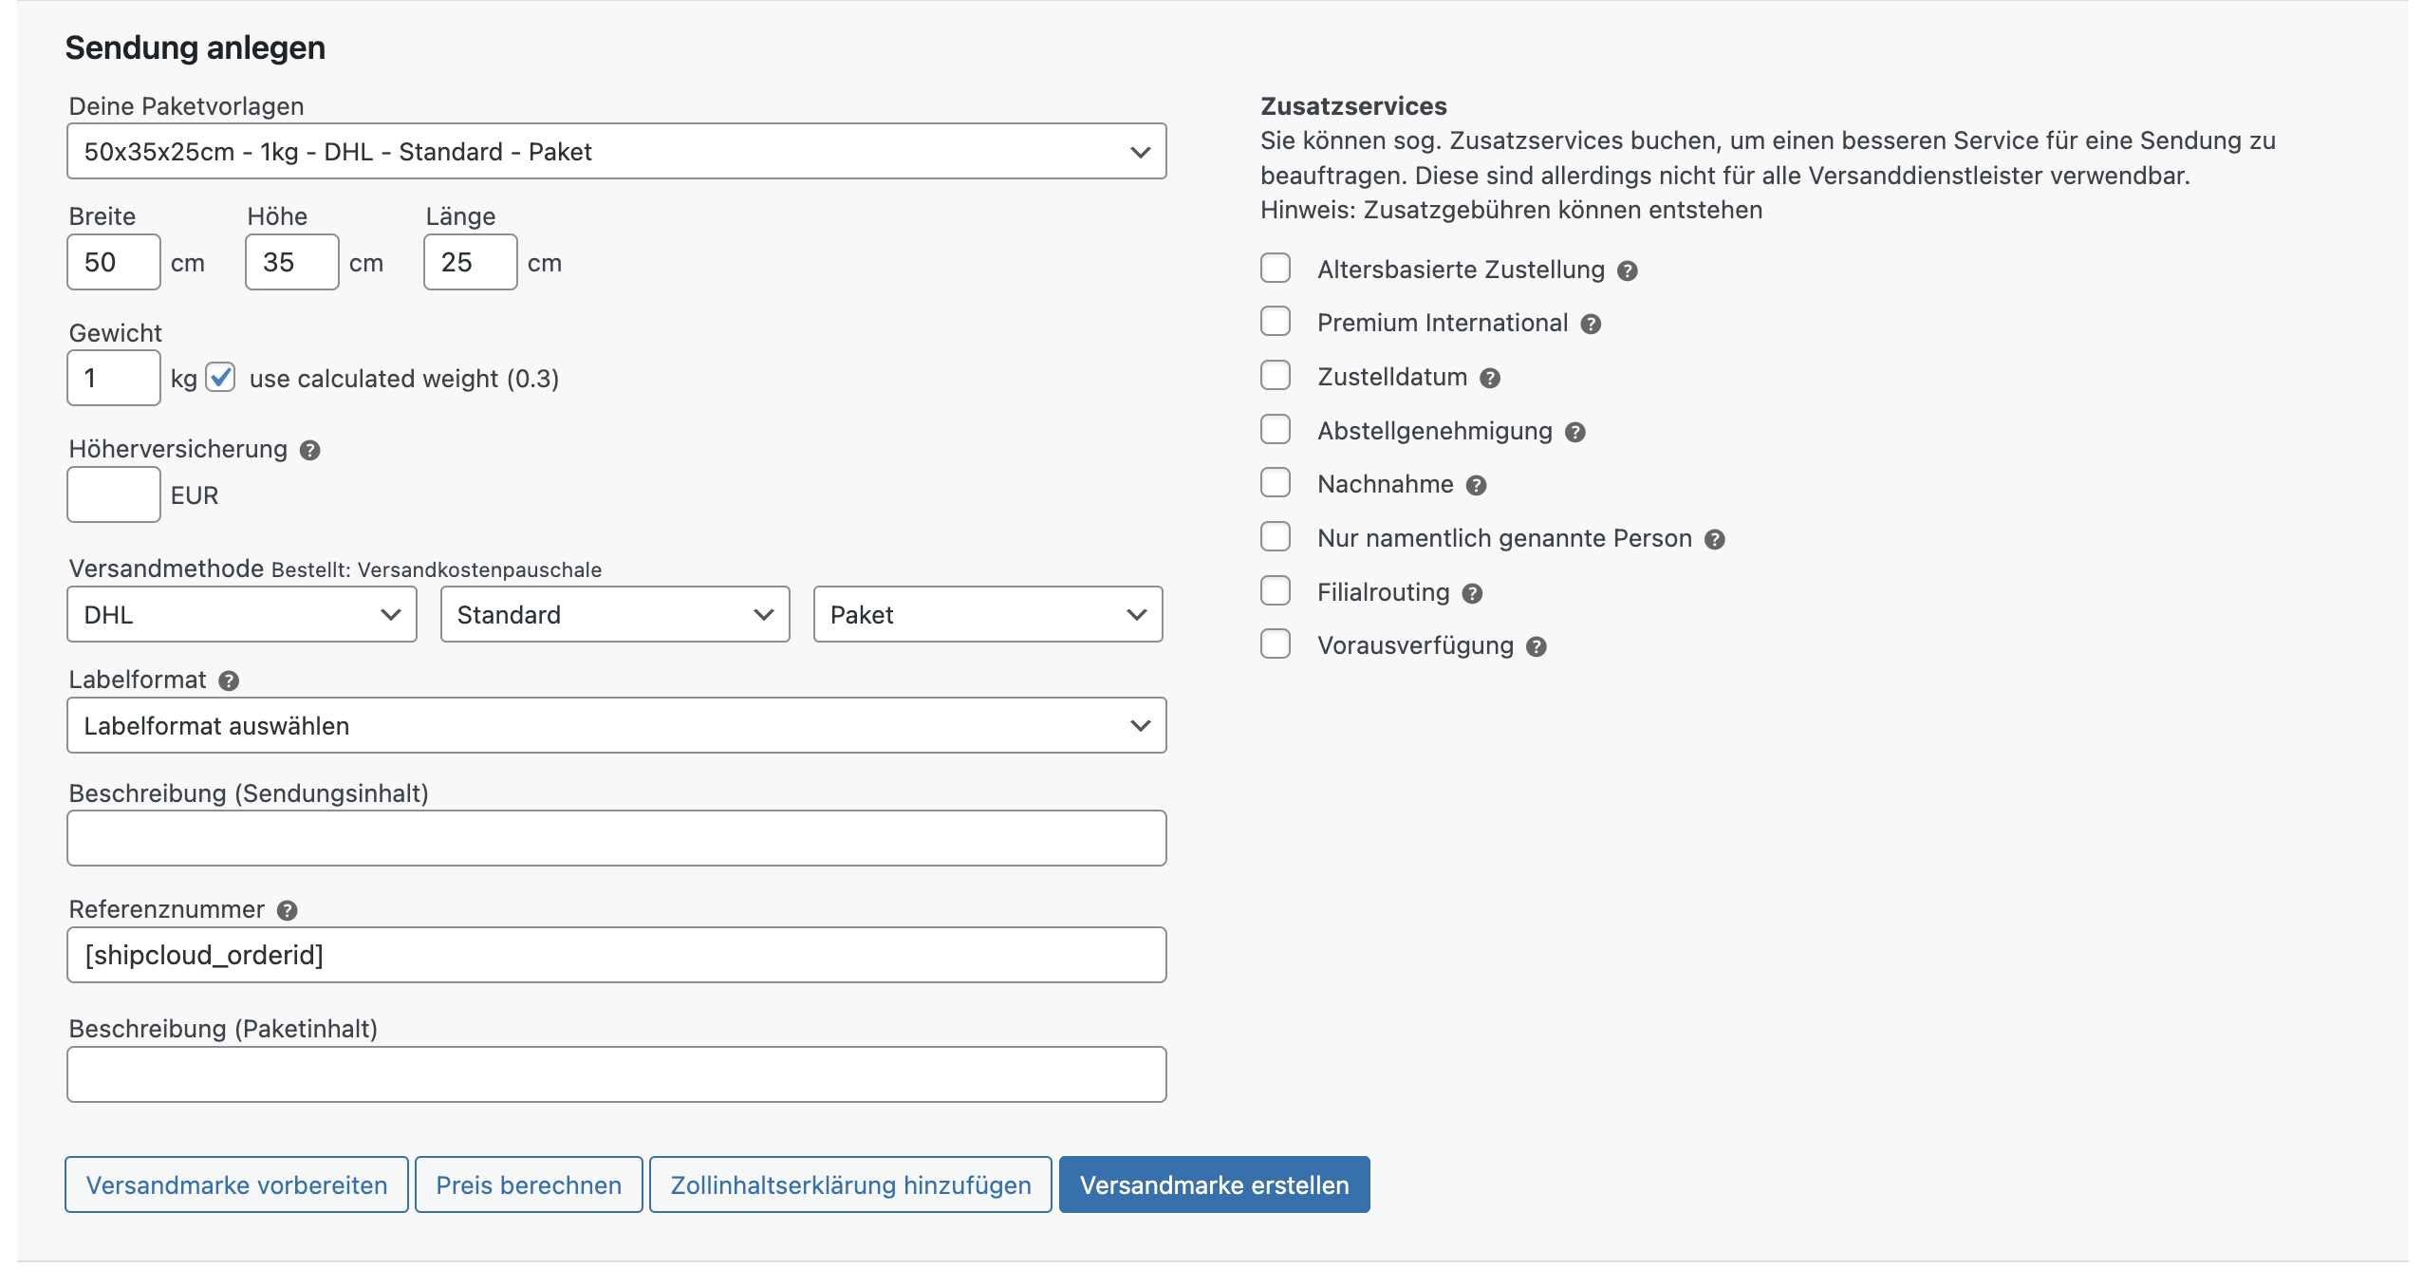Click Versandmarke vorbereiten button

[x=235, y=1184]
